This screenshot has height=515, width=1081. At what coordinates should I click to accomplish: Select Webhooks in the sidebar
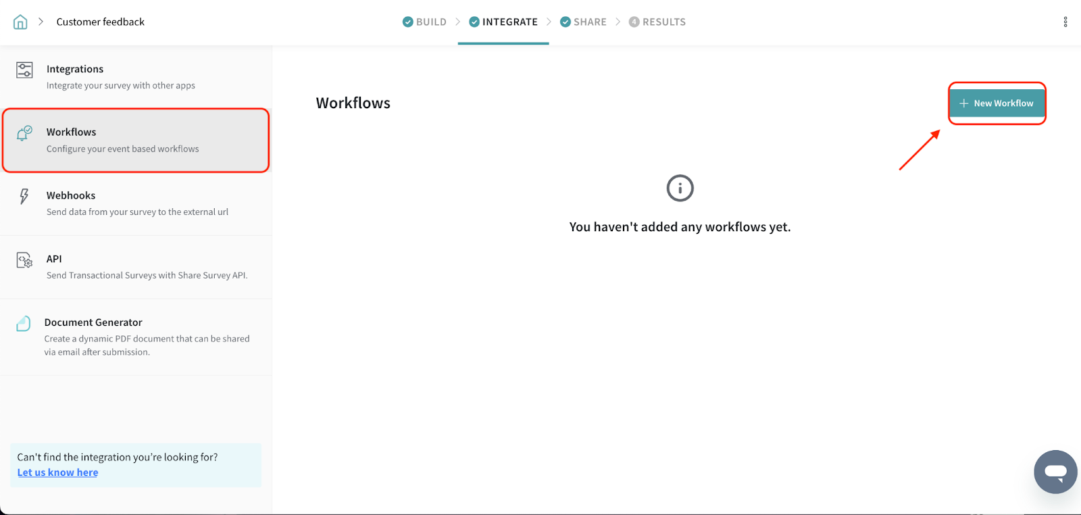click(x=135, y=203)
